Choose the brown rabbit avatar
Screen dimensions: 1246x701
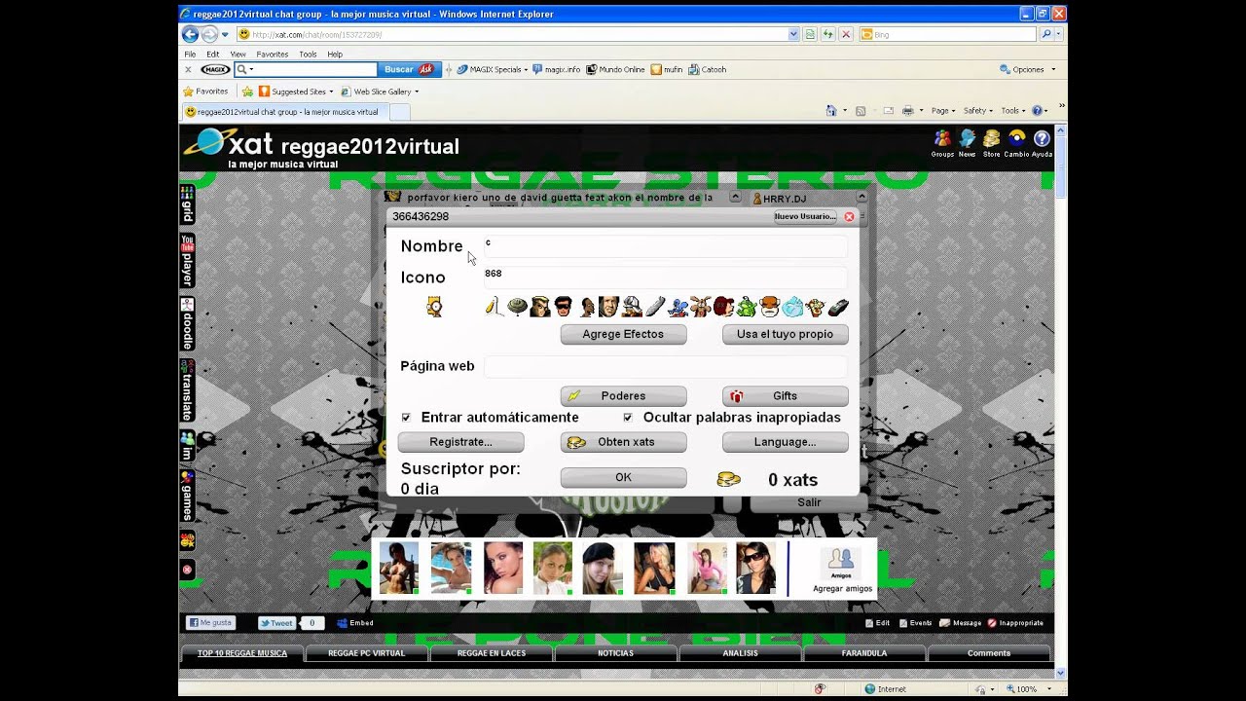pos(700,307)
